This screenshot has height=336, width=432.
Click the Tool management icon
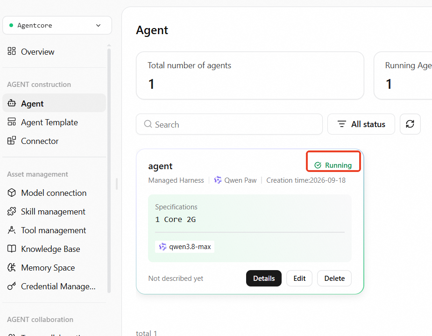(12, 230)
